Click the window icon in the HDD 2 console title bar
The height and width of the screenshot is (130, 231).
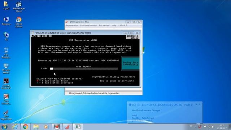(x=32, y=33)
